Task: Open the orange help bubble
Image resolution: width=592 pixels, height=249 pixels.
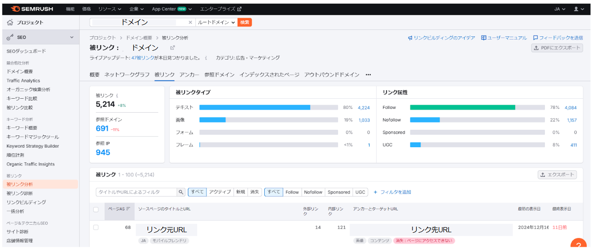Action: pos(578,245)
